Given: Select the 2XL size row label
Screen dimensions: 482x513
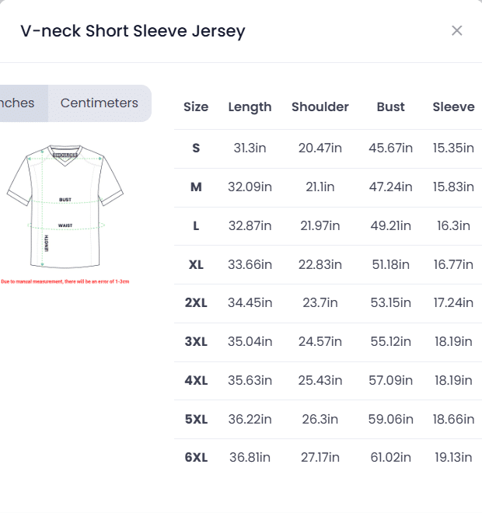Looking at the screenshot, I should [x=196, y=303].
